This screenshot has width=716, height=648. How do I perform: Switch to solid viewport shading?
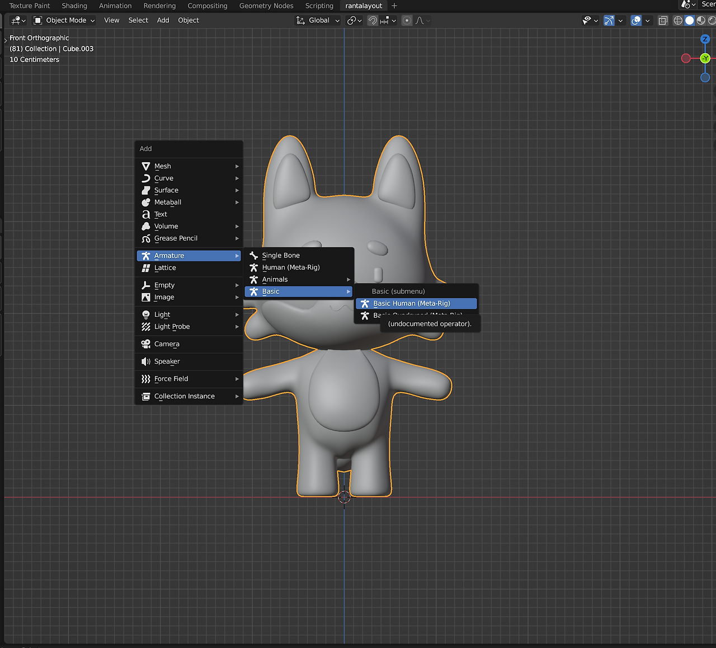click(x=689, y=20)
